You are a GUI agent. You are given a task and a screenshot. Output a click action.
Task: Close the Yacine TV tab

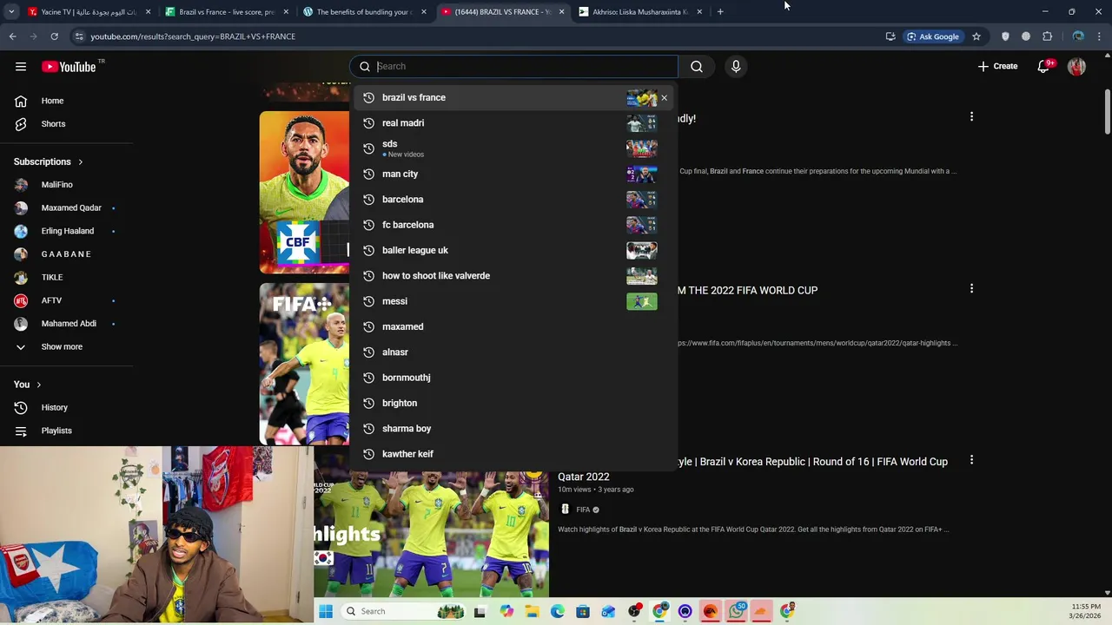point(148,12)
